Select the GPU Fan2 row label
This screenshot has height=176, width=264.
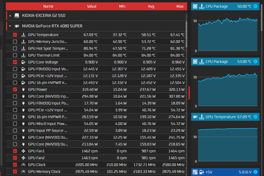(x=36, y=158)
